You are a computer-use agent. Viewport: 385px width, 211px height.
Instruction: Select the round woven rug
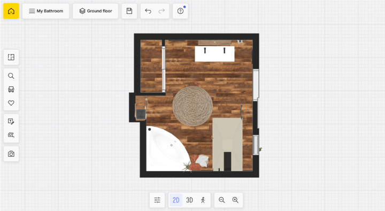point(192,106)
